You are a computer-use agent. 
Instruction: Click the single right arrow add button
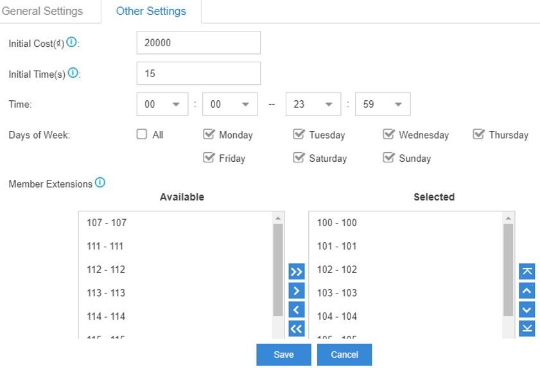pos(296,291)
